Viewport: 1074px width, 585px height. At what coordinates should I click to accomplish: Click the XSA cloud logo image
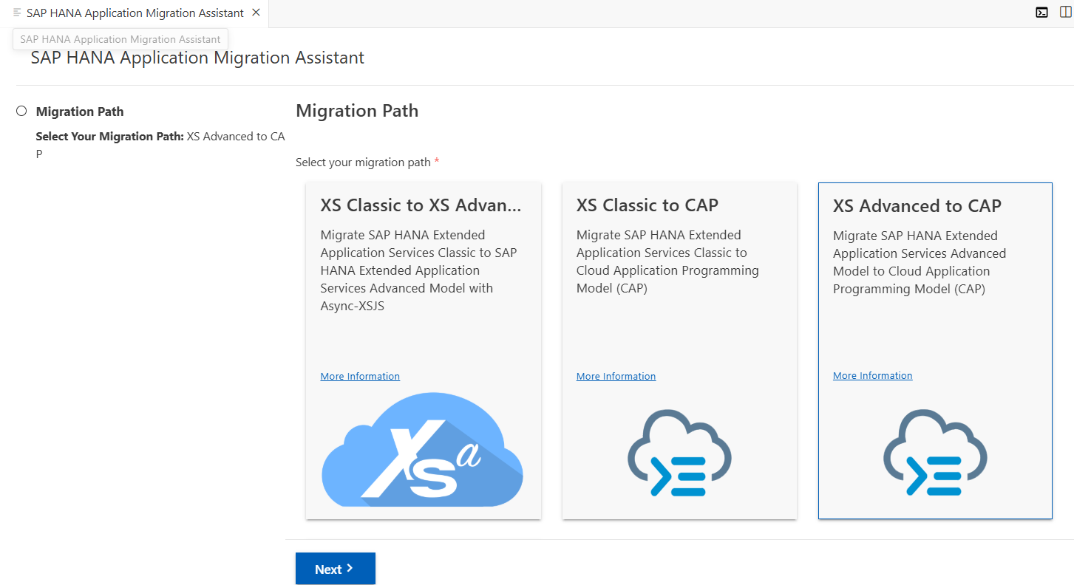point(423,450)
